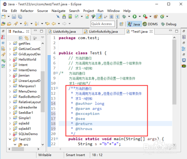This screenshot has width=187, height=159.
Task: Click the New Java Class green icon
Action: pos(162,16)
